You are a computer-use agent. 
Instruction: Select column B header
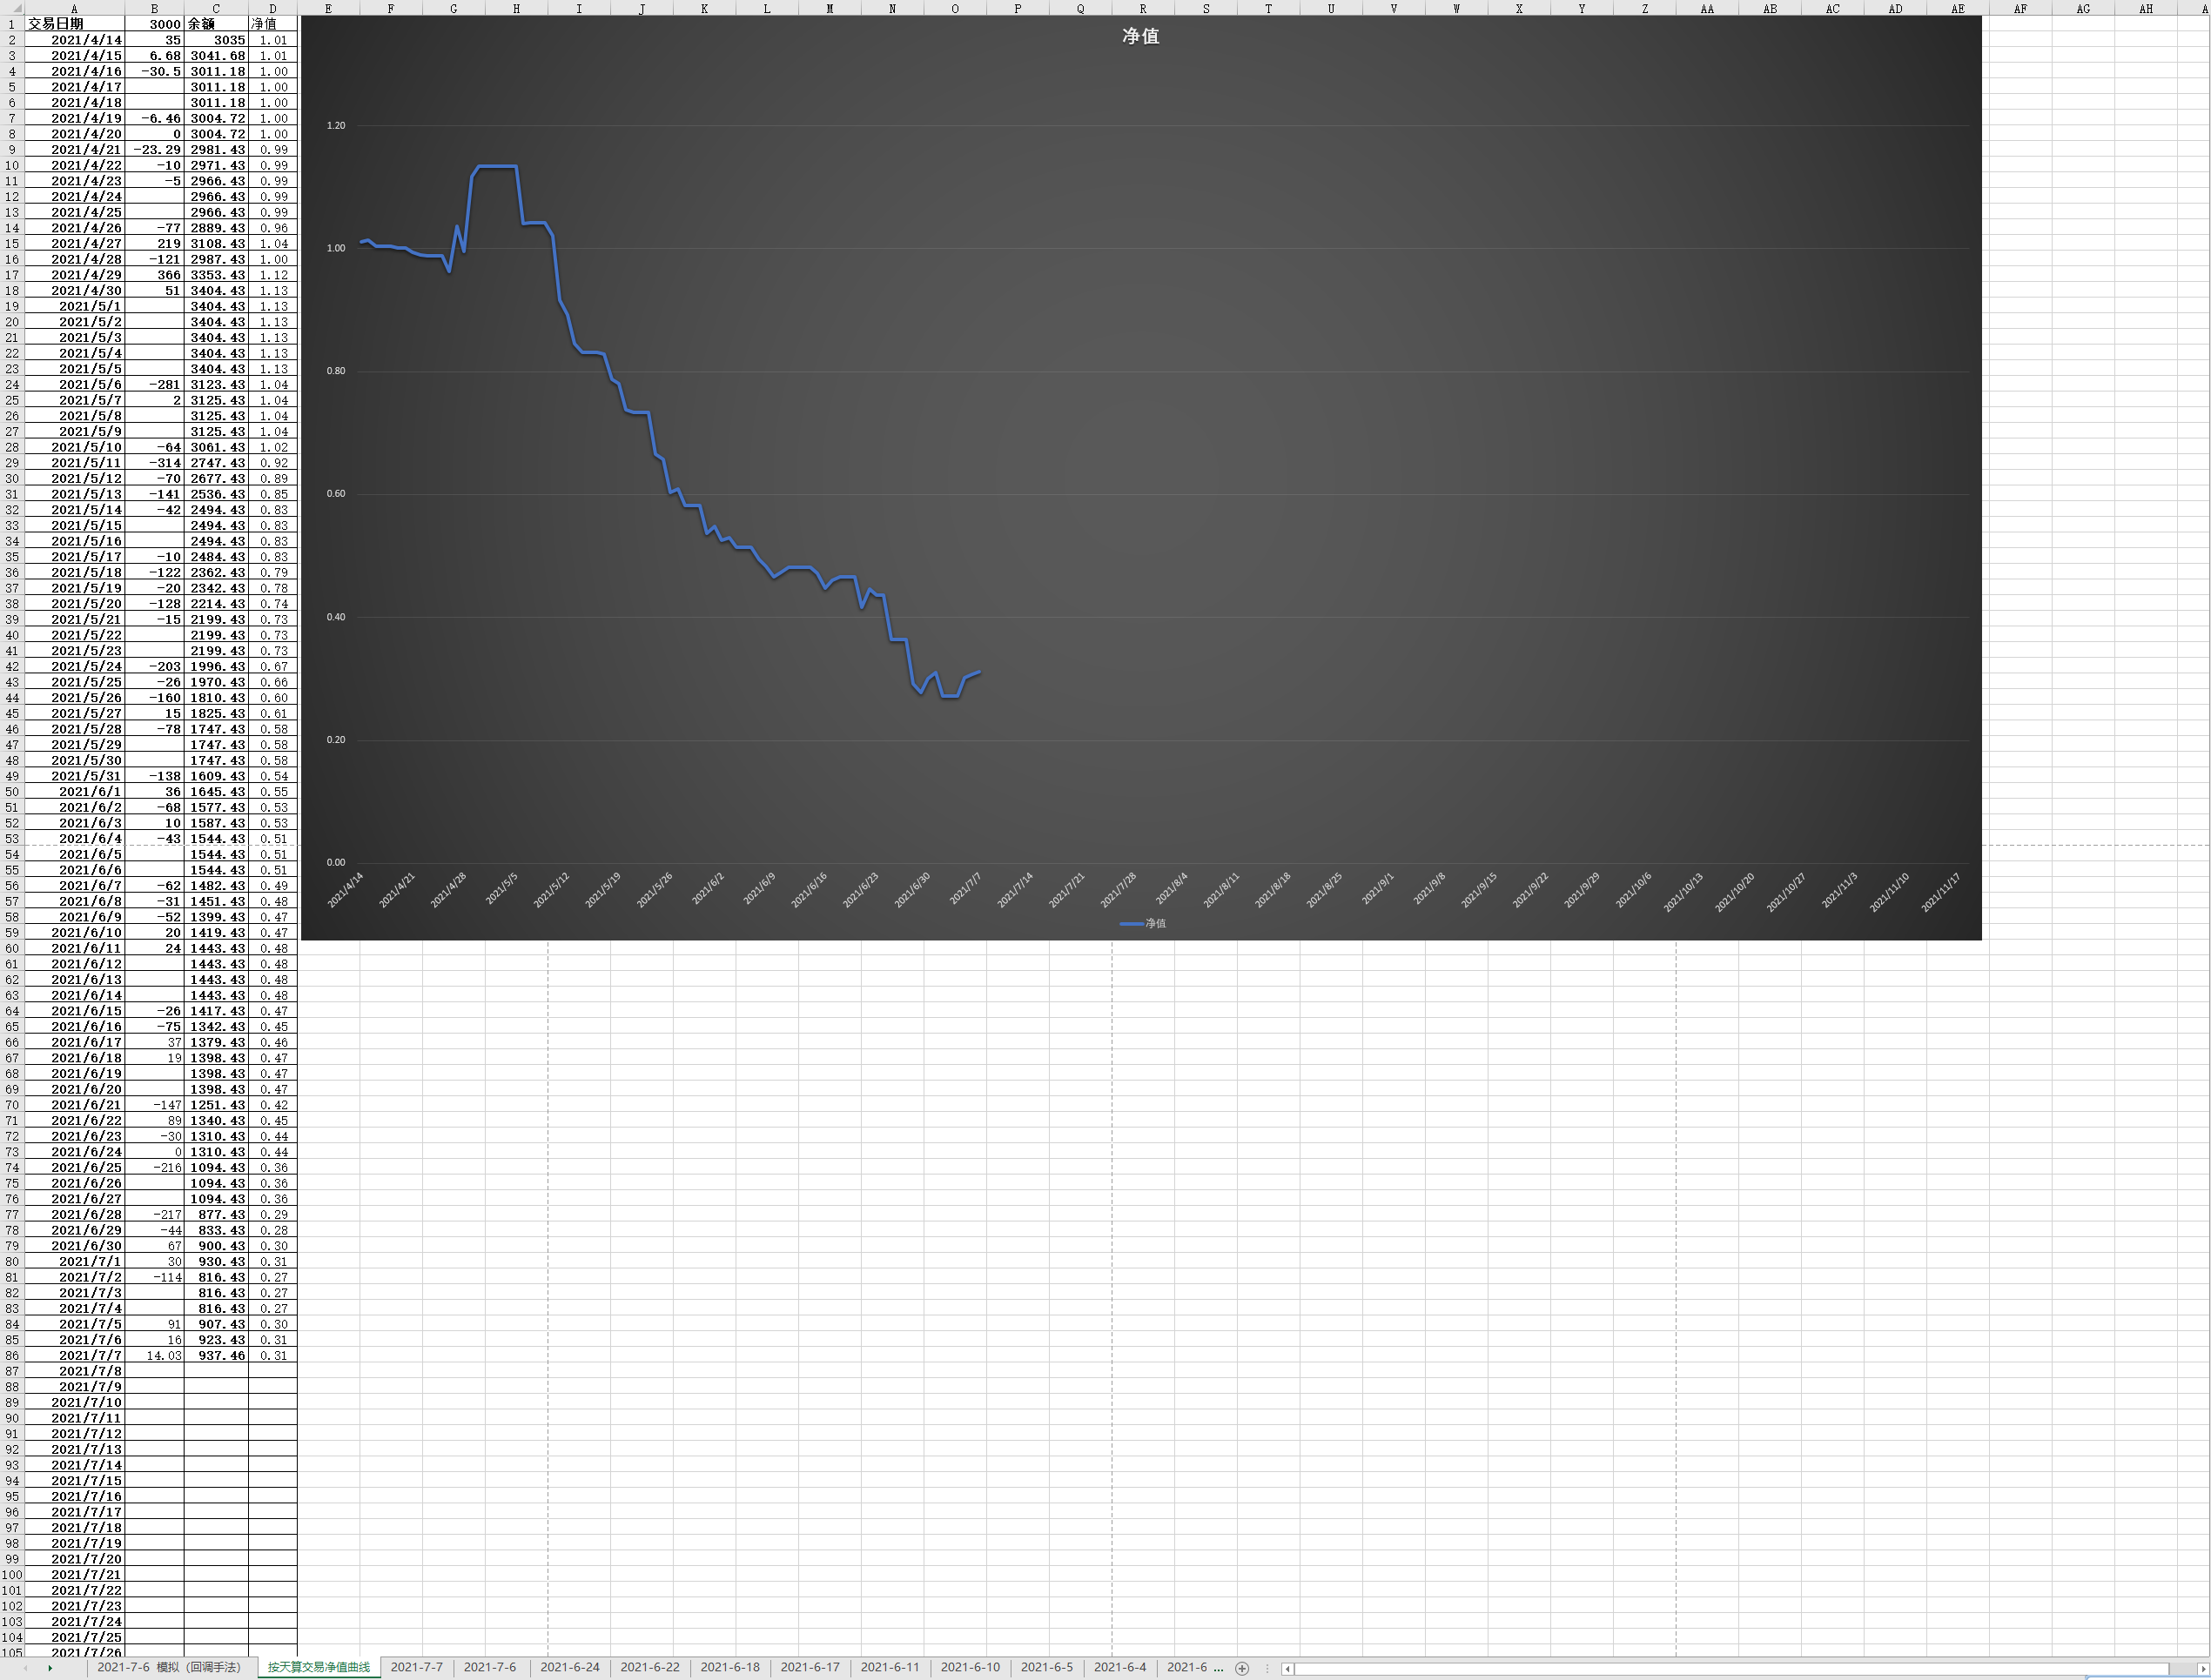(154, 8)
